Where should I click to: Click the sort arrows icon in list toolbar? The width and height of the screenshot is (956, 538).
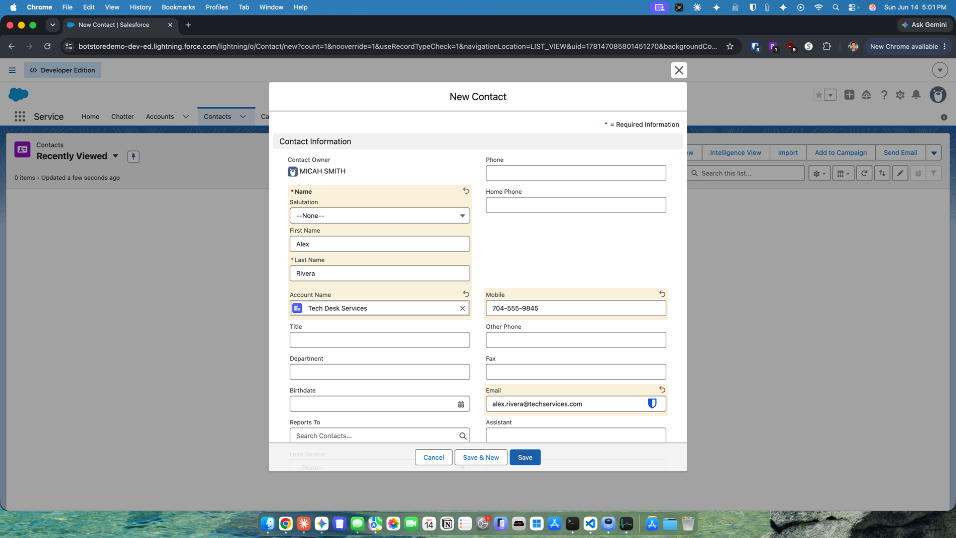882,173
